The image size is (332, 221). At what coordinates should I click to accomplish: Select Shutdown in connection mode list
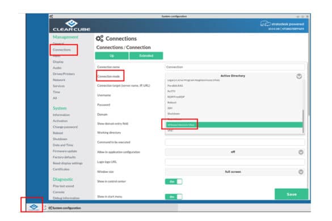pyautogui.click(x=174, y=113)
